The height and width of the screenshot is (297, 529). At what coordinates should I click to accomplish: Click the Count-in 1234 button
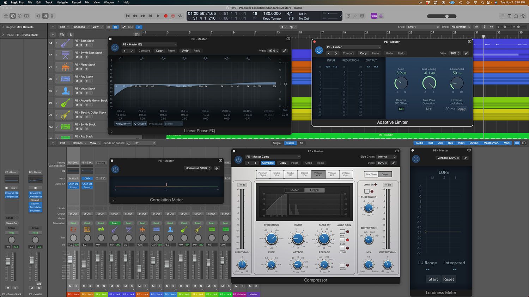coord(373,16)
